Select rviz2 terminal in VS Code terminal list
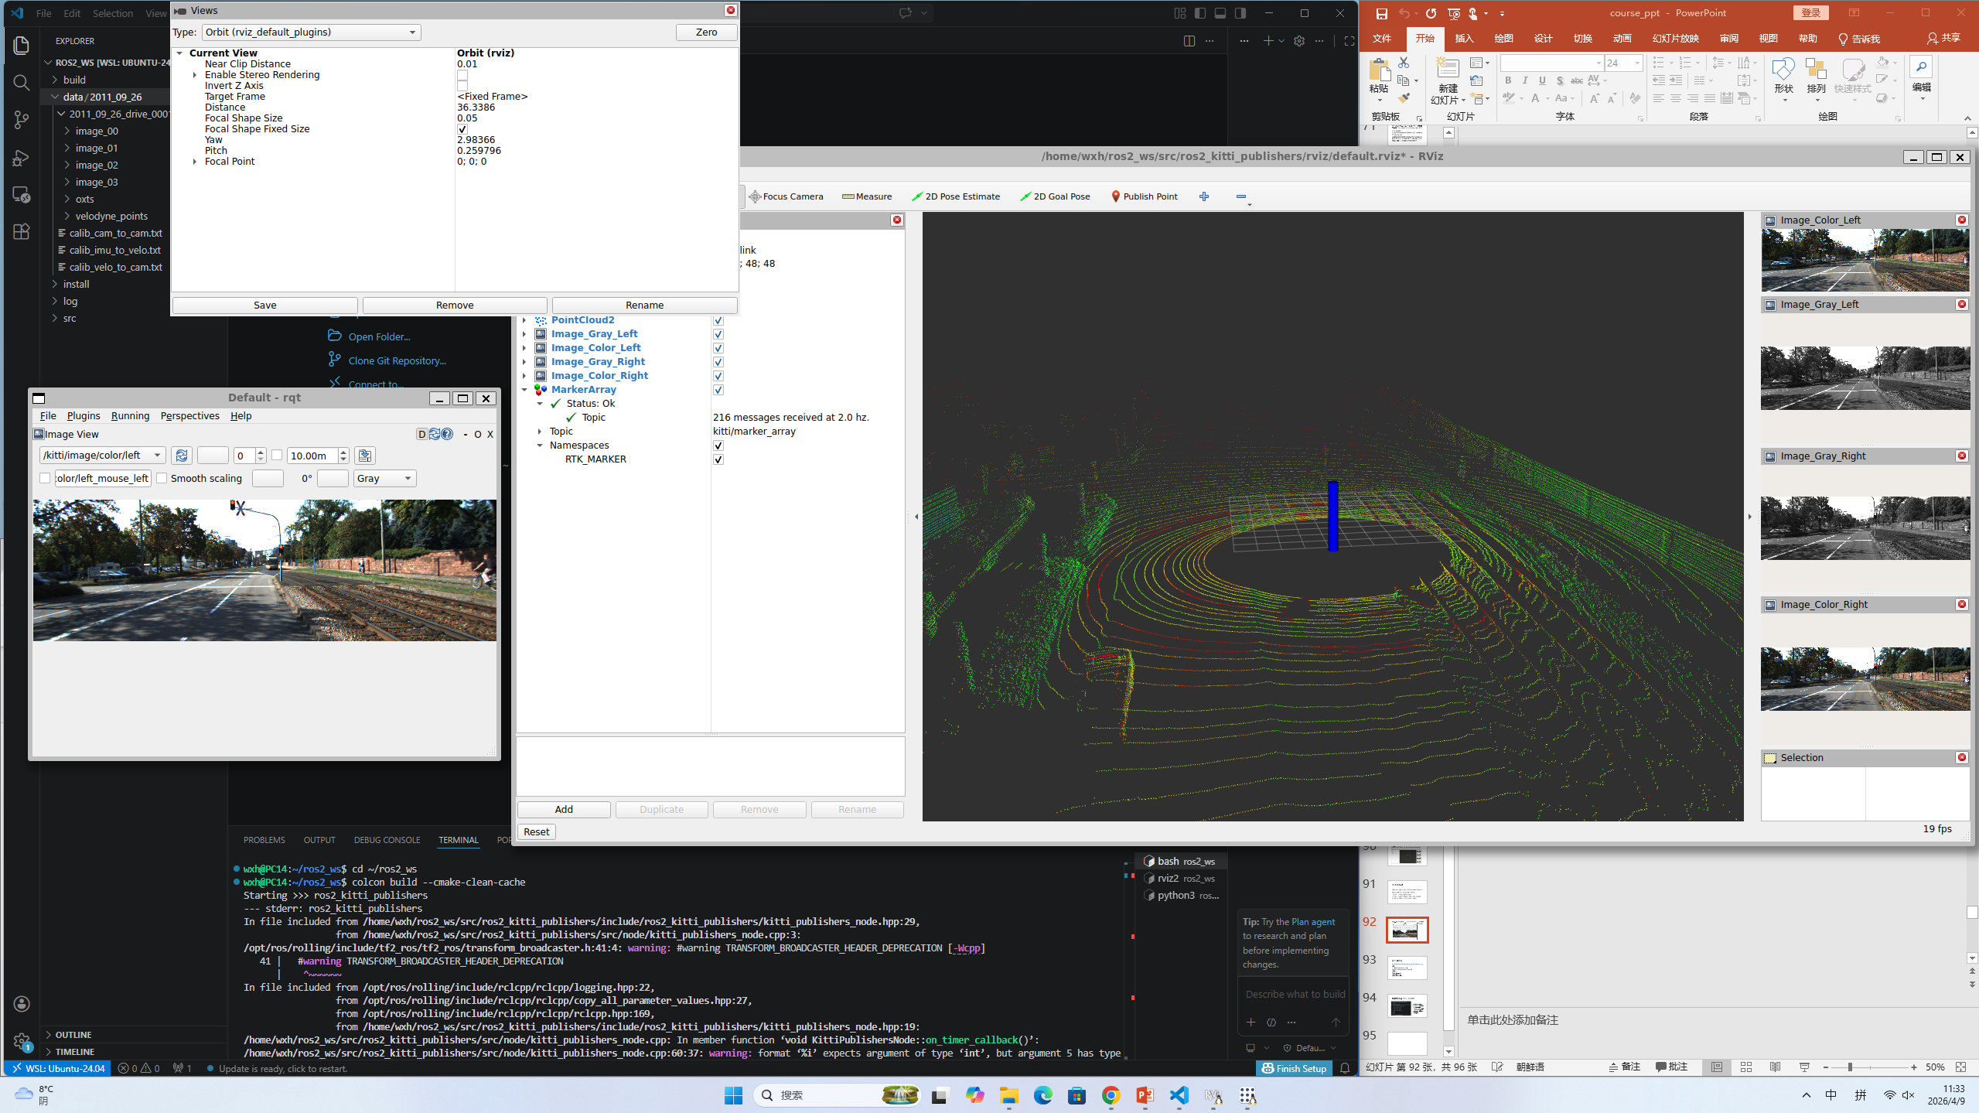Image resolution: width=1979 pixels, height=1113 pixels. [1180, 879]
